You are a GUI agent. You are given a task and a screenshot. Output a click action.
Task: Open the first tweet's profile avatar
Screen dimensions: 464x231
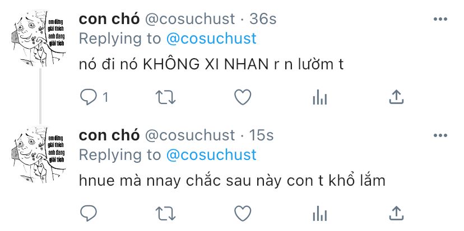pyautogui.click(x=39, y=39)
